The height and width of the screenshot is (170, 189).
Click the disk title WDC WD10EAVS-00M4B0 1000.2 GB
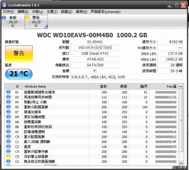tap(92, 35)
